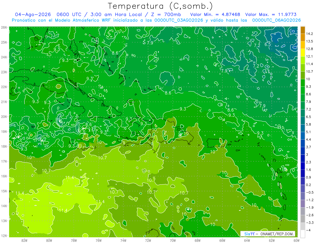315x244 pixels.
Task: Click the latitude label "25N"
Action: click(x=4, y=42)
